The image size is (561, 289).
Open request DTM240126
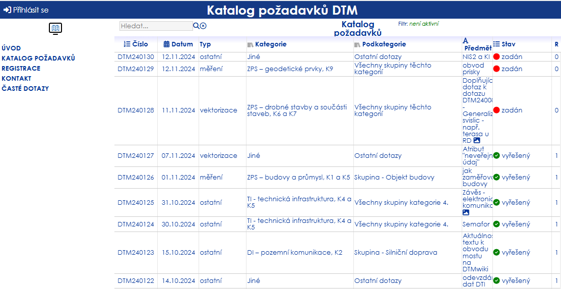136,177
